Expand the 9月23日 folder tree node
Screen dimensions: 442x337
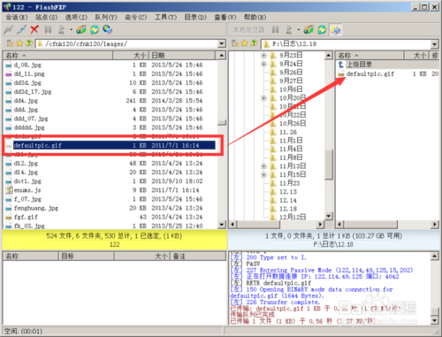point(263,55)
